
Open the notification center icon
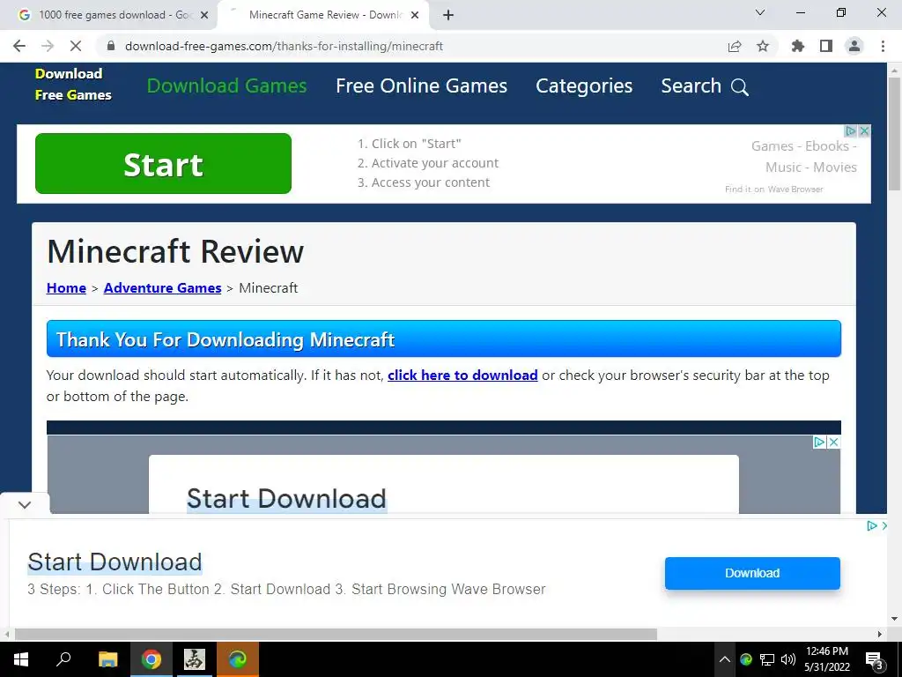(x=875, y=659)
